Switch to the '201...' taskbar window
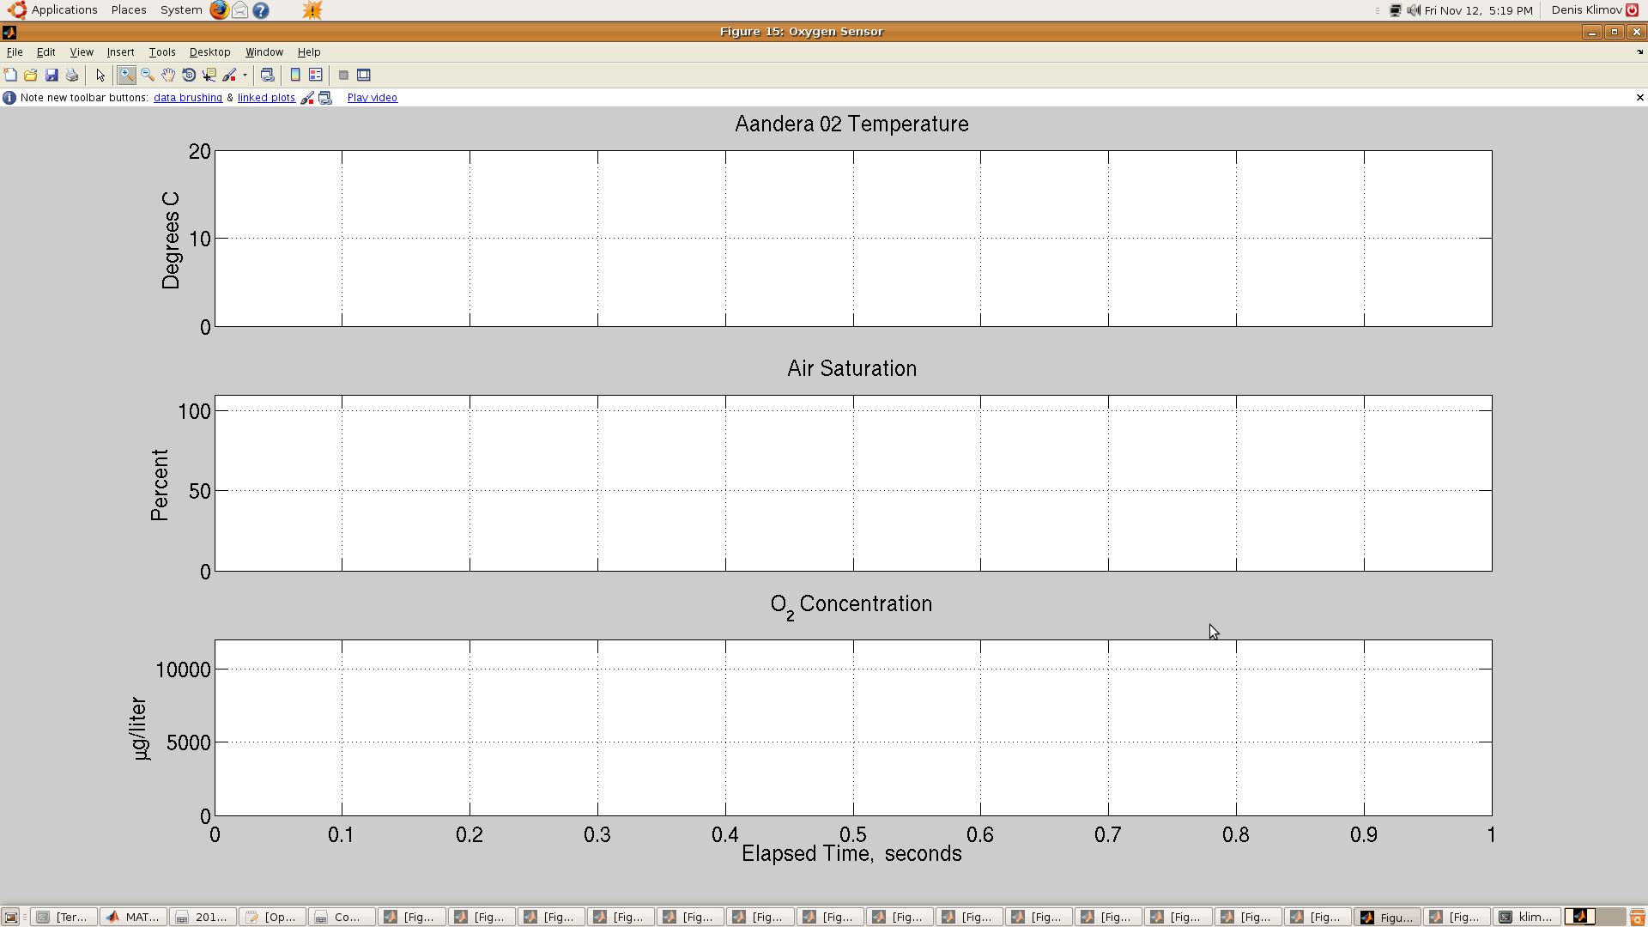 (203, 918)
